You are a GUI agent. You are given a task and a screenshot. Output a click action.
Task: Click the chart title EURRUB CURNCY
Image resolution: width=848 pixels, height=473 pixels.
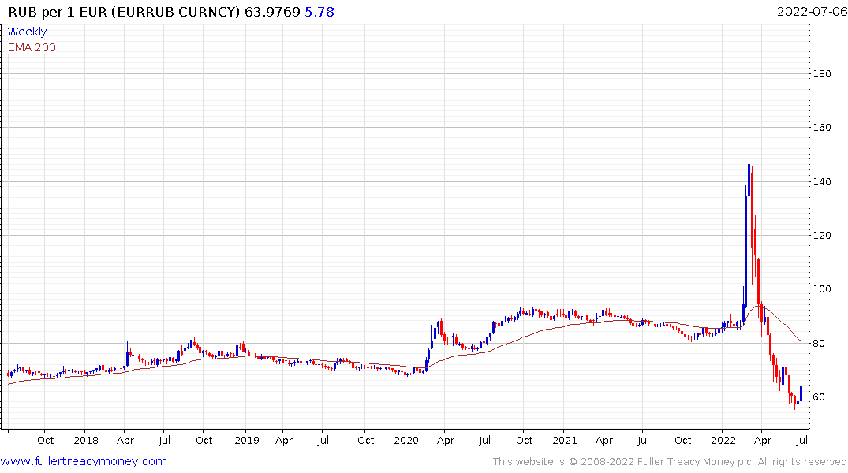pos(178,12)
